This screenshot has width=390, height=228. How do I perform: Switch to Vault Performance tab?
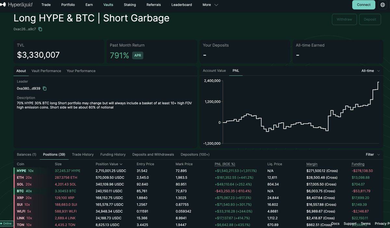(46, 71)
